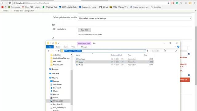
Task: Open IMDb bookmark
Action: tap(119, 7)
